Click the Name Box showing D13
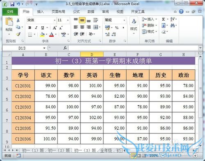This screenshot has height=161, width=205. click(22, 48)
